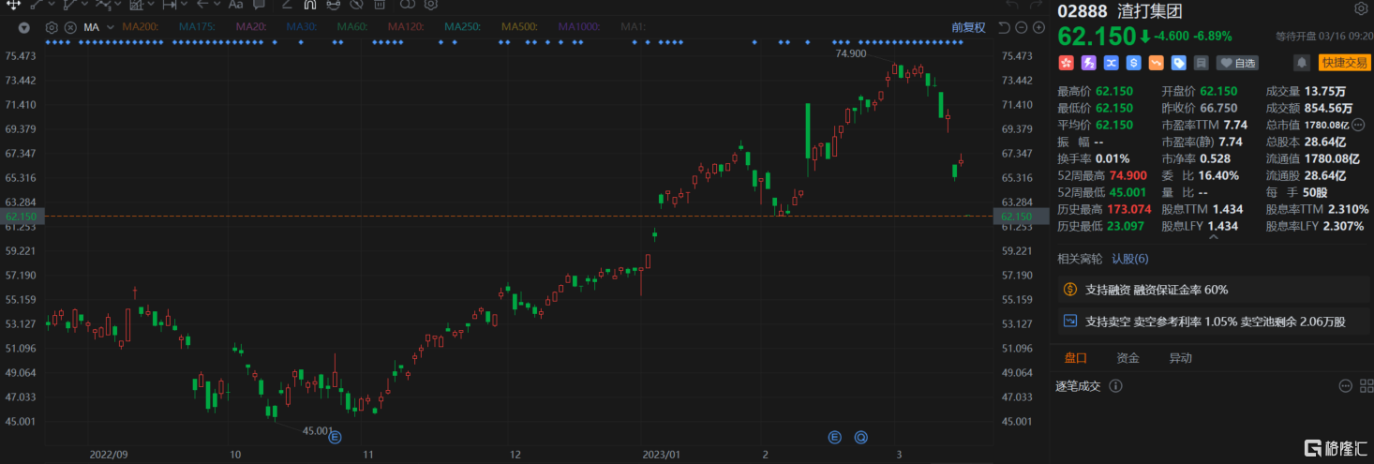Click the 52周最高 74.900 value
This screenshot has width=1374, height=464.
pyautogui.click(x=1128, y=175)
